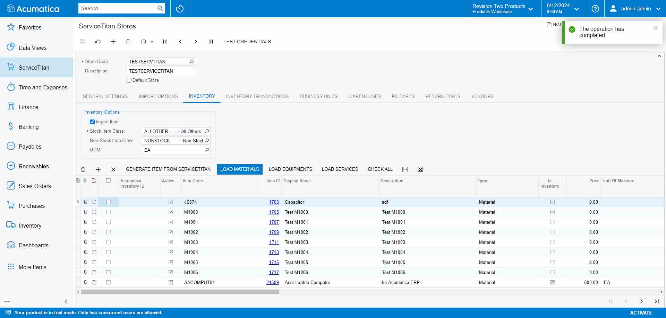Check the select-all header checkbox
The width and height of the screenshot is (666, 318).
tap(108, 180)
